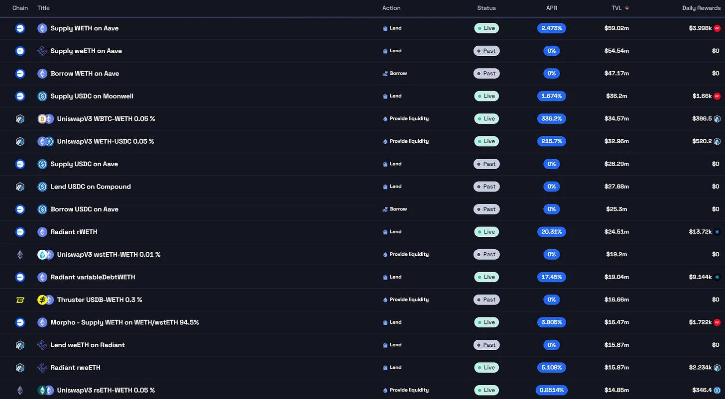
Task: Click the 215.7% APR badge
Action: coord(551,141)
